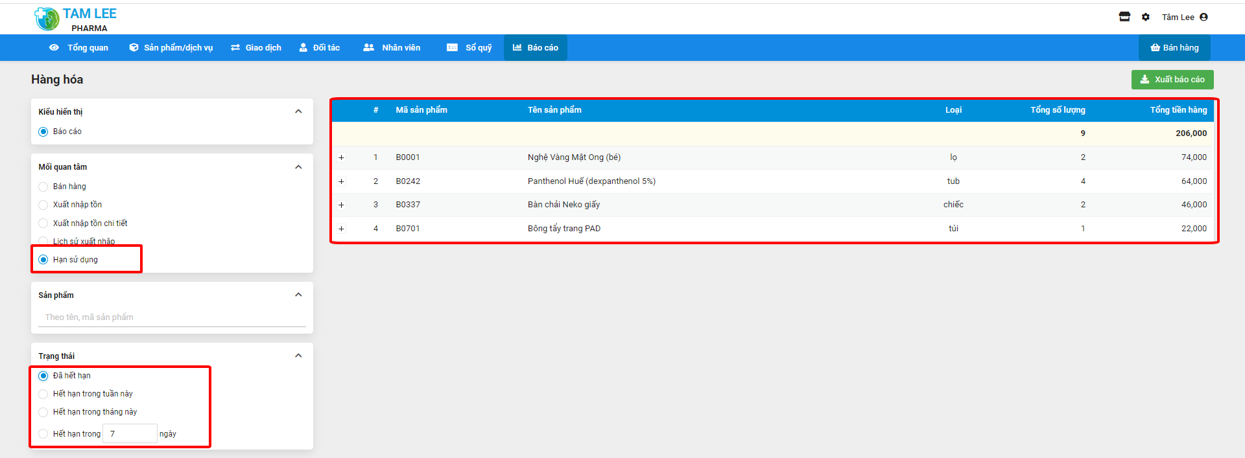Viewport: 1245px width, 458px height.
Task: Open the Báo cáo menu
Action: pos(536,47)
